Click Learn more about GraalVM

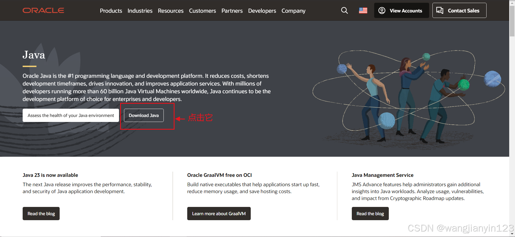(219, 214)
